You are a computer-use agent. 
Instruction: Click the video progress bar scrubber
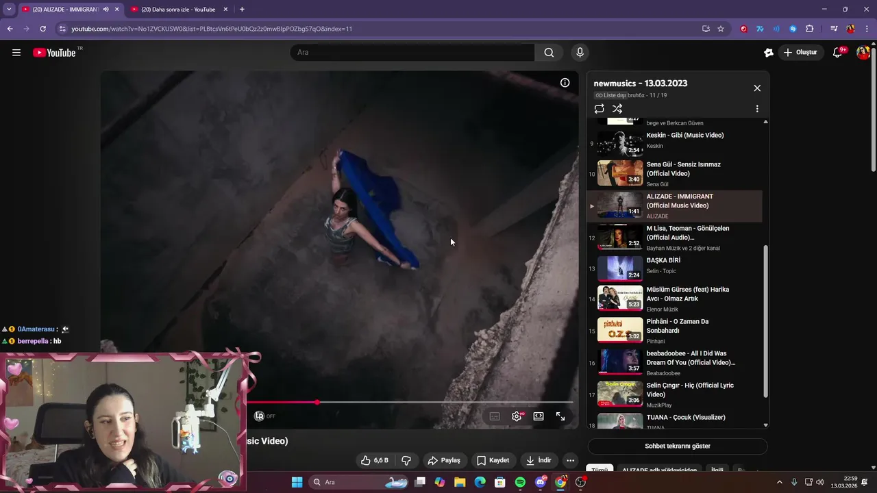click(317, 403)
